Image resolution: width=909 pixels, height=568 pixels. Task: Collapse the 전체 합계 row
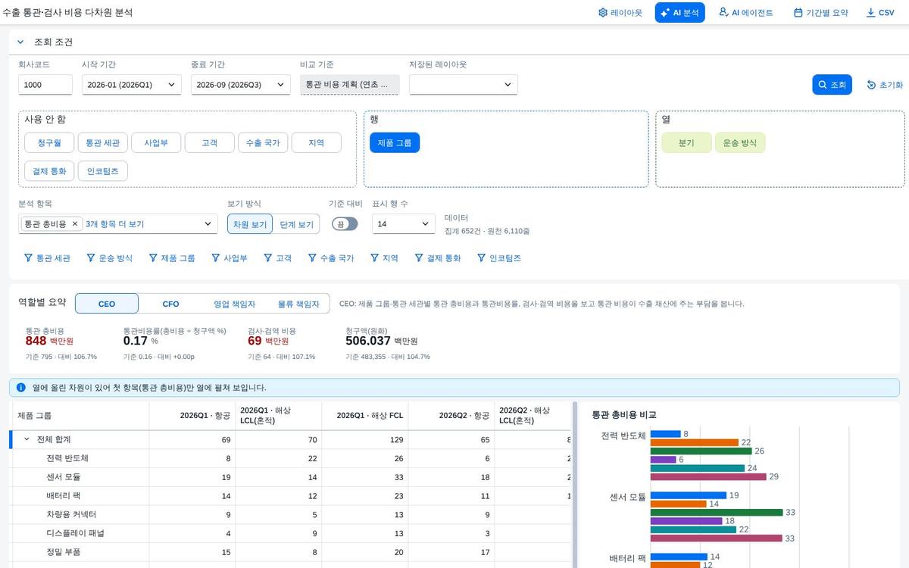[27, 439]
